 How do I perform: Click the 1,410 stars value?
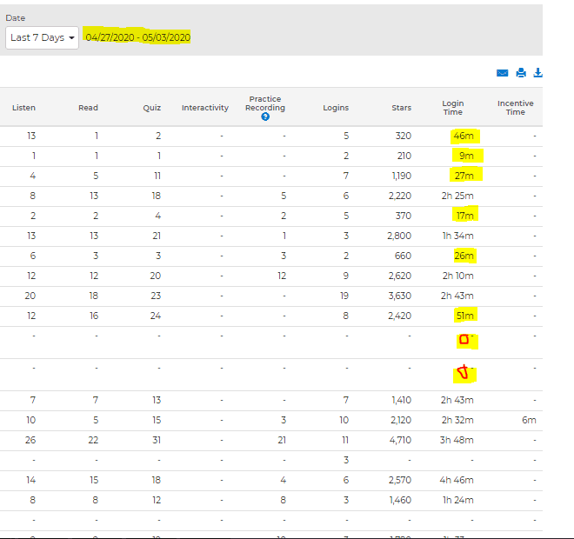pyautogui.click(x=402, y=400)
